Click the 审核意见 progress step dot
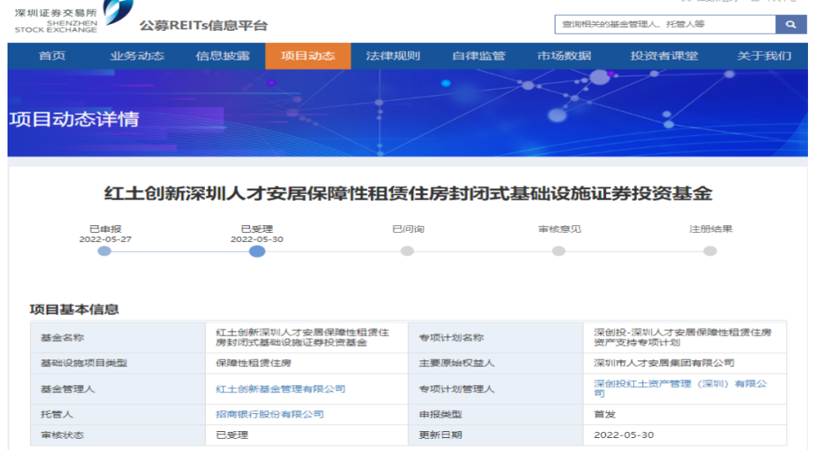 tap(558, 251)
